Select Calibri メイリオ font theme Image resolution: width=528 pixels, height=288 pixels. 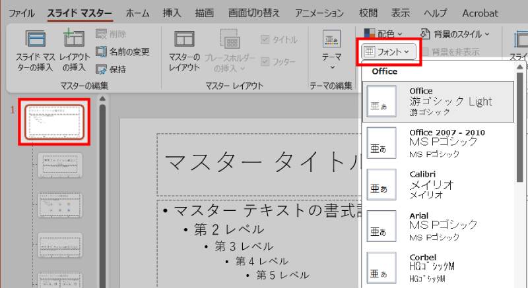438,185
